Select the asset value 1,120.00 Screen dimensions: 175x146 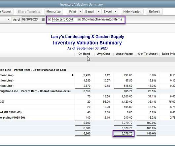pos(127,102)
